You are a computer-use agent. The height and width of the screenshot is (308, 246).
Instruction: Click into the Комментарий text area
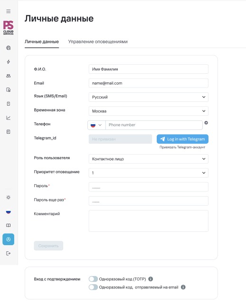click(148, 221)
